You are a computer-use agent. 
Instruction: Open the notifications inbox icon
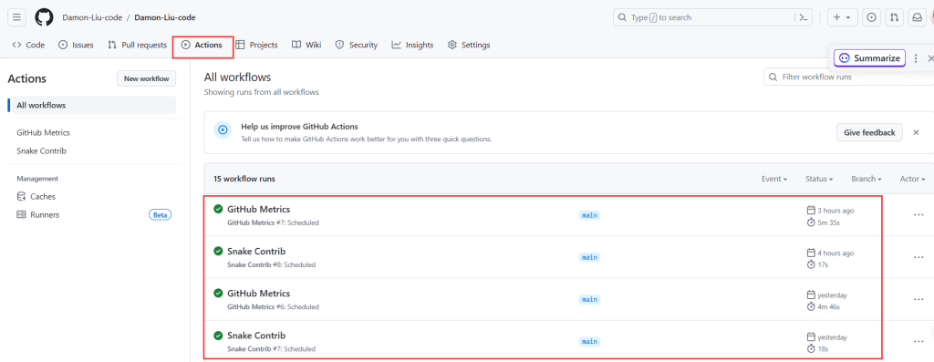point(918,18)
